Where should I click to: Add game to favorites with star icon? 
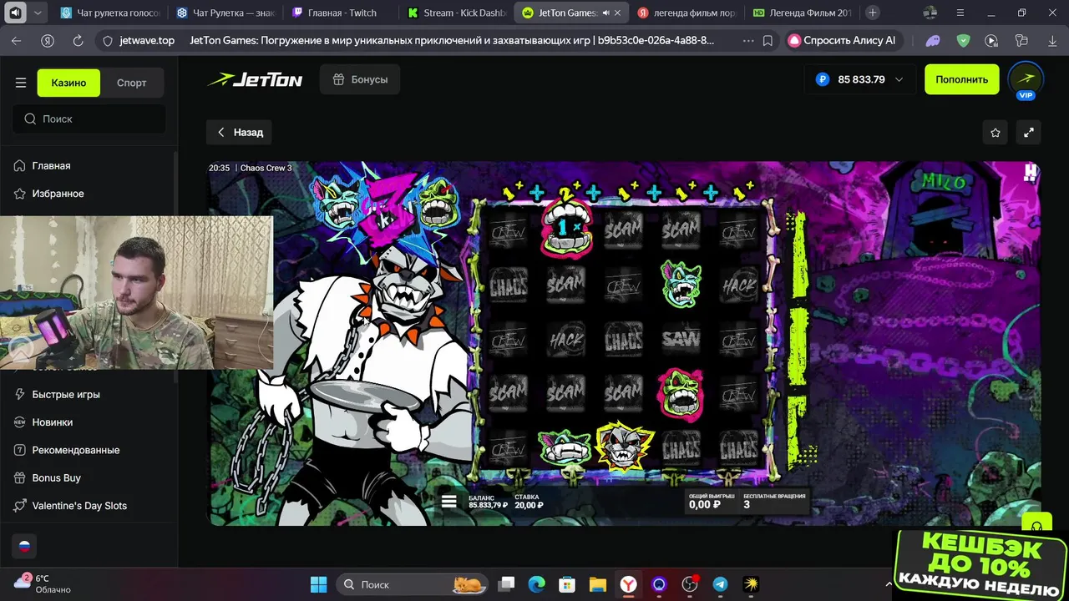(x=996, y=132)
